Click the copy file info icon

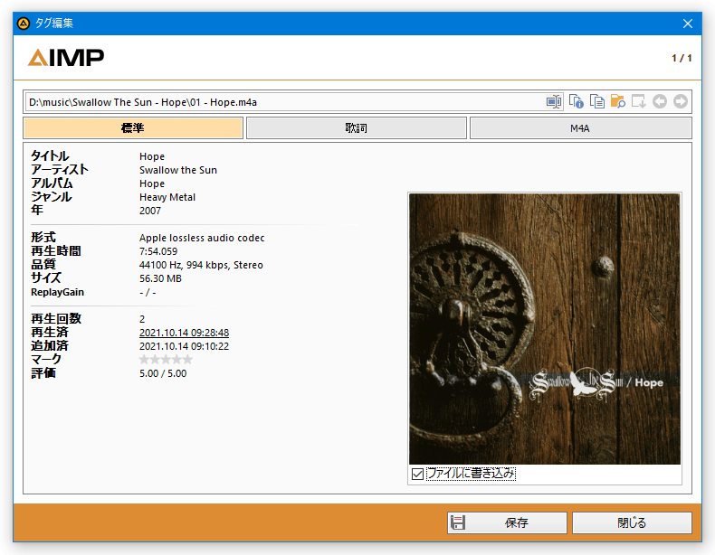[x=576, y=101]
